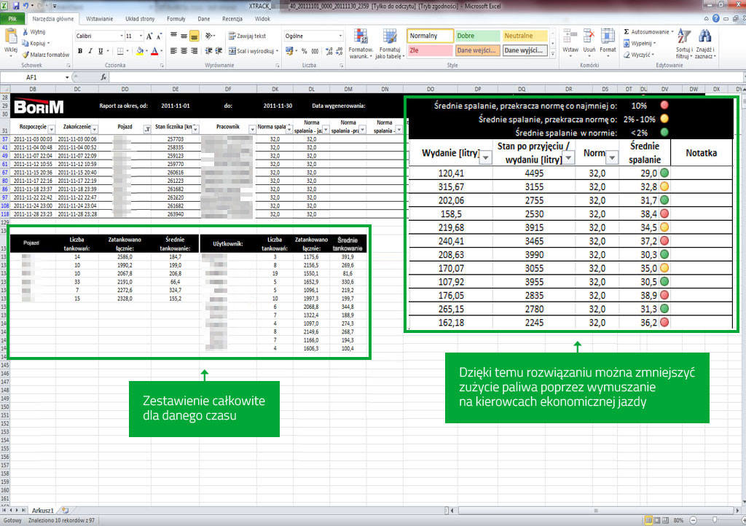Switch to the Formuły ribbon tab
This screenshot has height=526, width=746.
pyautogui.click(x=176, y=18)
